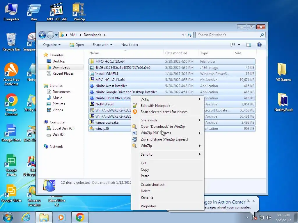The height and width of the screenshot is (223, 298).
Task: Choose Open 'Downloads' in WinZip
Action: (x=167, y=127)
